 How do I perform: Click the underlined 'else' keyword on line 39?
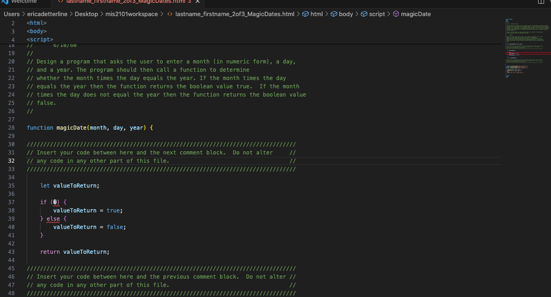(x=53, y=219)
